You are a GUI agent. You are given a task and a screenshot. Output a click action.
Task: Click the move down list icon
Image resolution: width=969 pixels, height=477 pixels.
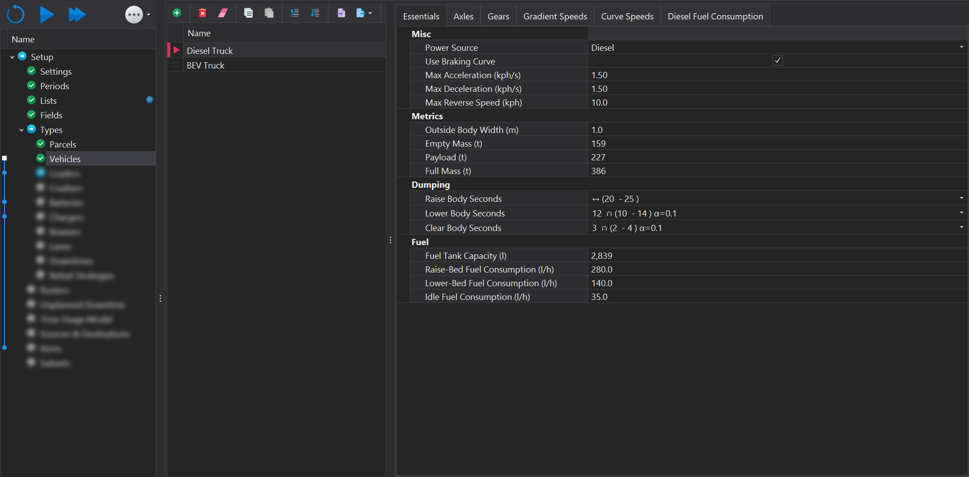[x=315, y=13]
